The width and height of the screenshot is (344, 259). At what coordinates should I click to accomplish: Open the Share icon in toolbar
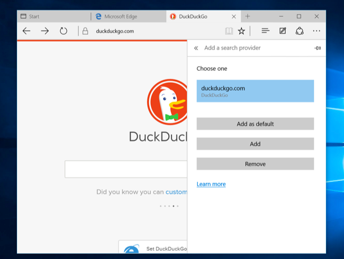point(300,31)
